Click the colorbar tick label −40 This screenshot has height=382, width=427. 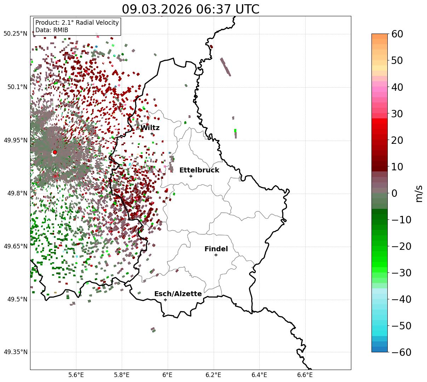(401, 299)
